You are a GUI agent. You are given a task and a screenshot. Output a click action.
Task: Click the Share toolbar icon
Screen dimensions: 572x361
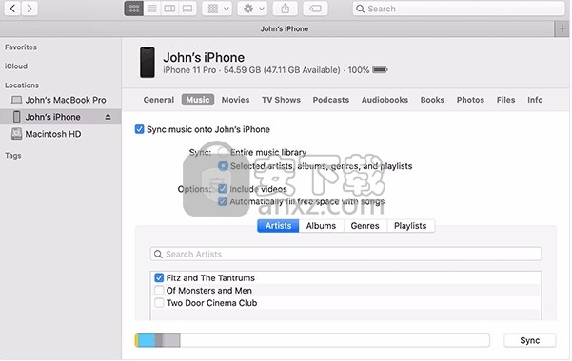point(286,9)
